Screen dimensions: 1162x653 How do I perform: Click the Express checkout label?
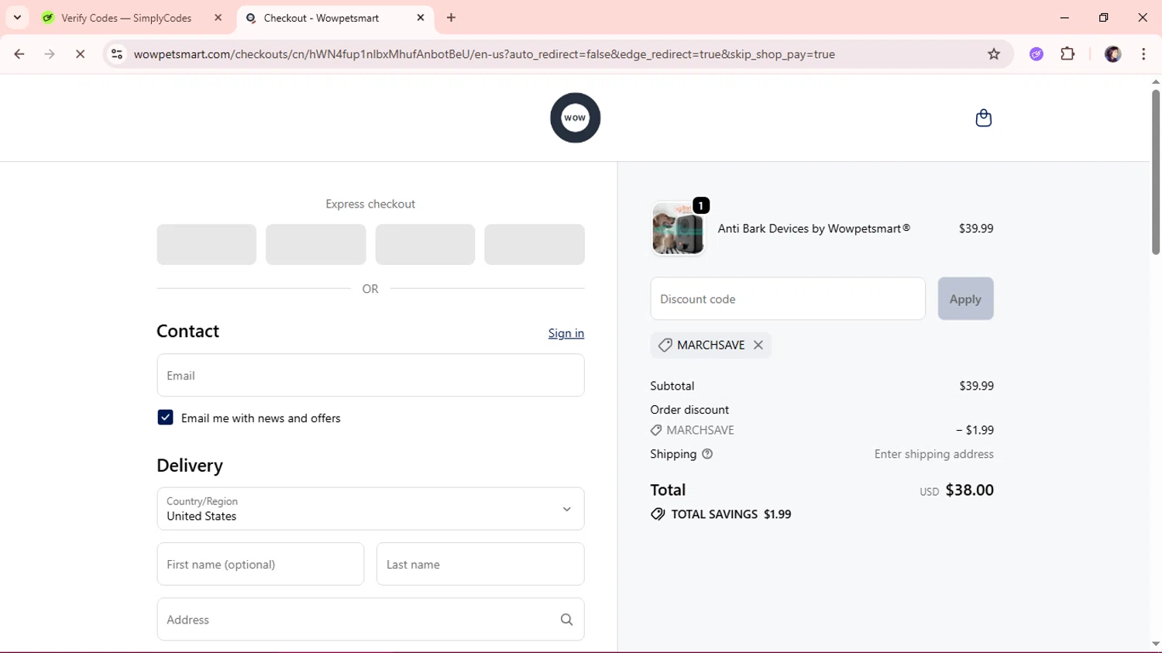pyautogui.click(x=370, y=204)
